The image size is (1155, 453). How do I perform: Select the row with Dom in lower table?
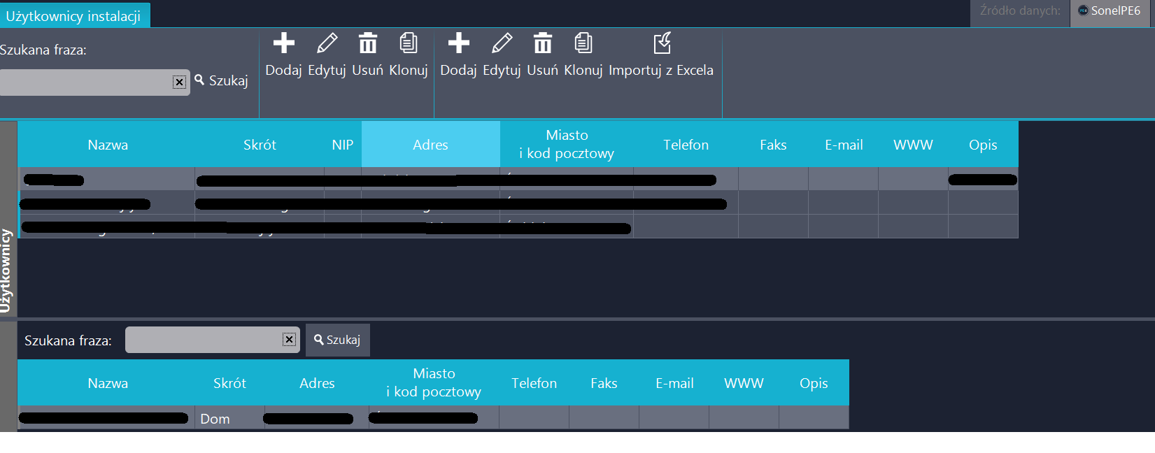click(215, 419)
